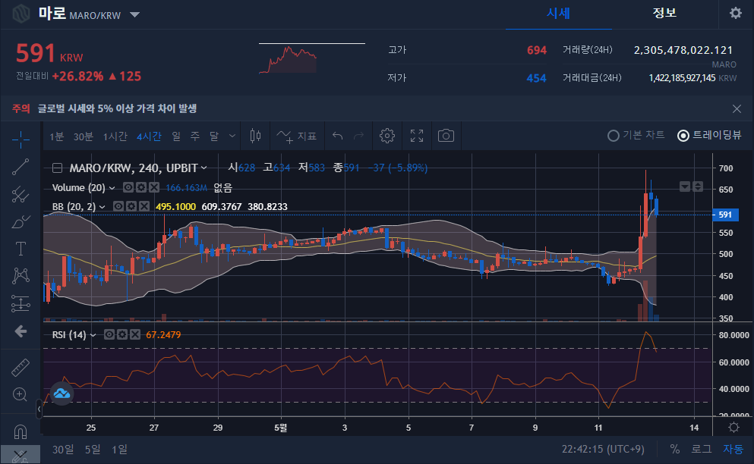Remove the Bollinger Bands indicator
754x464 pixels.
click(x=144, y=206)
